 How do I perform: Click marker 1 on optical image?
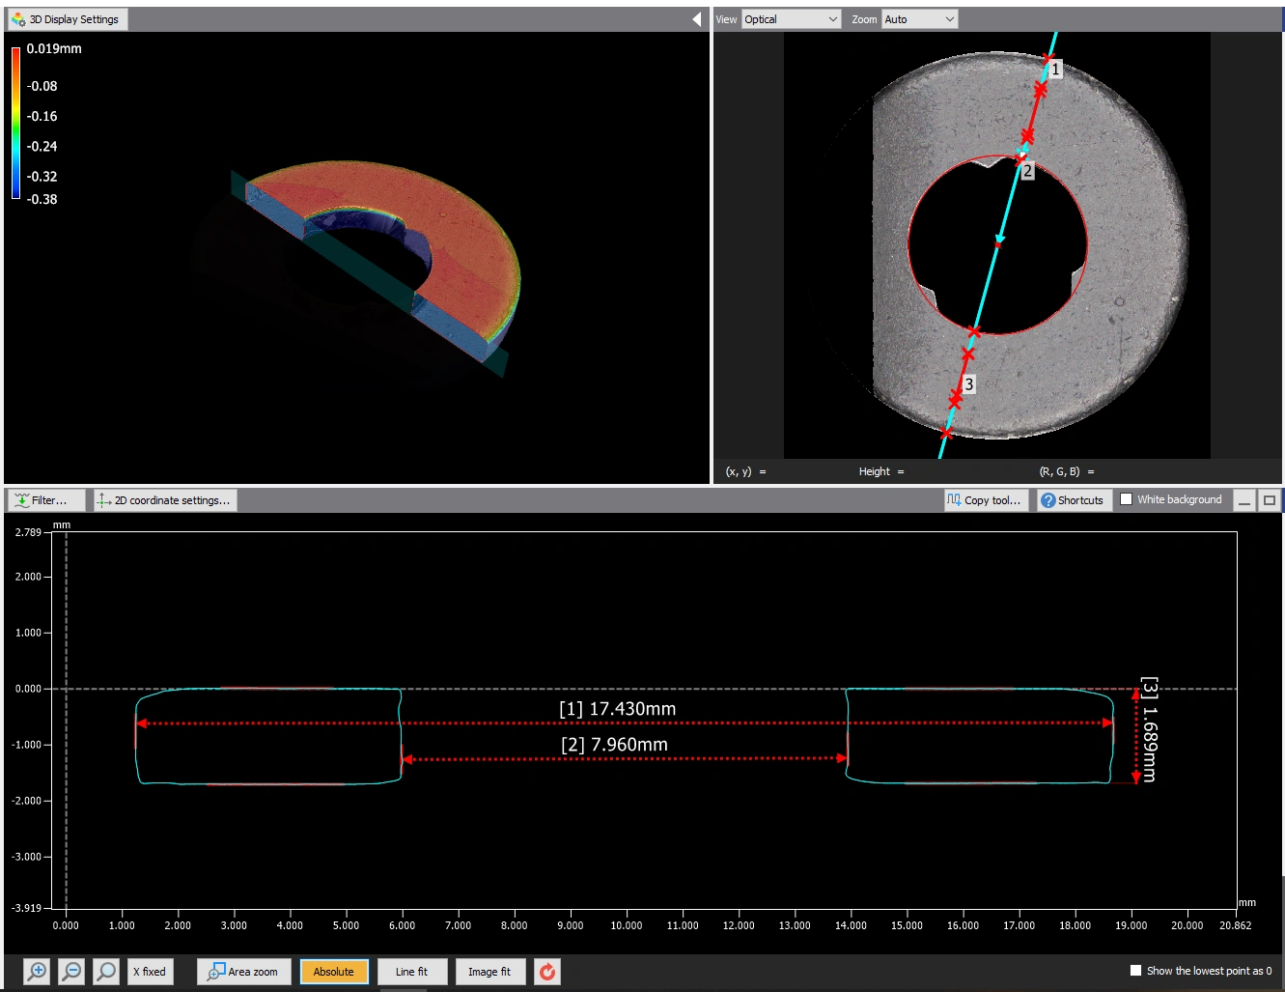pyautogui.click(x=1055, y=69)
